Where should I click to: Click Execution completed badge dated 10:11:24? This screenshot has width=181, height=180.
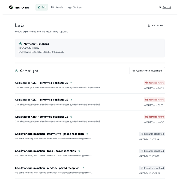click(152, 134)
